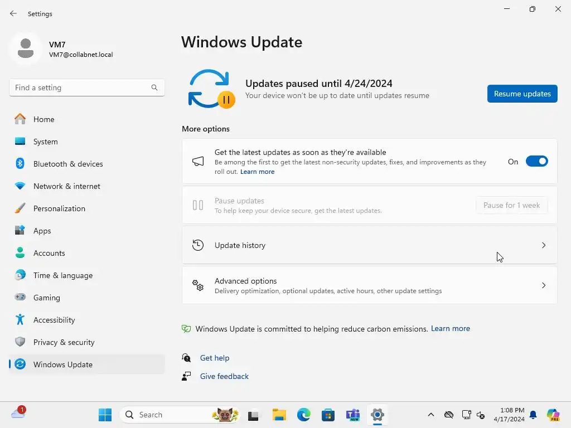Click the Bluetooth icon in sidebar
The width and height of the screenshot is (571, 428).
pos(20,163)
